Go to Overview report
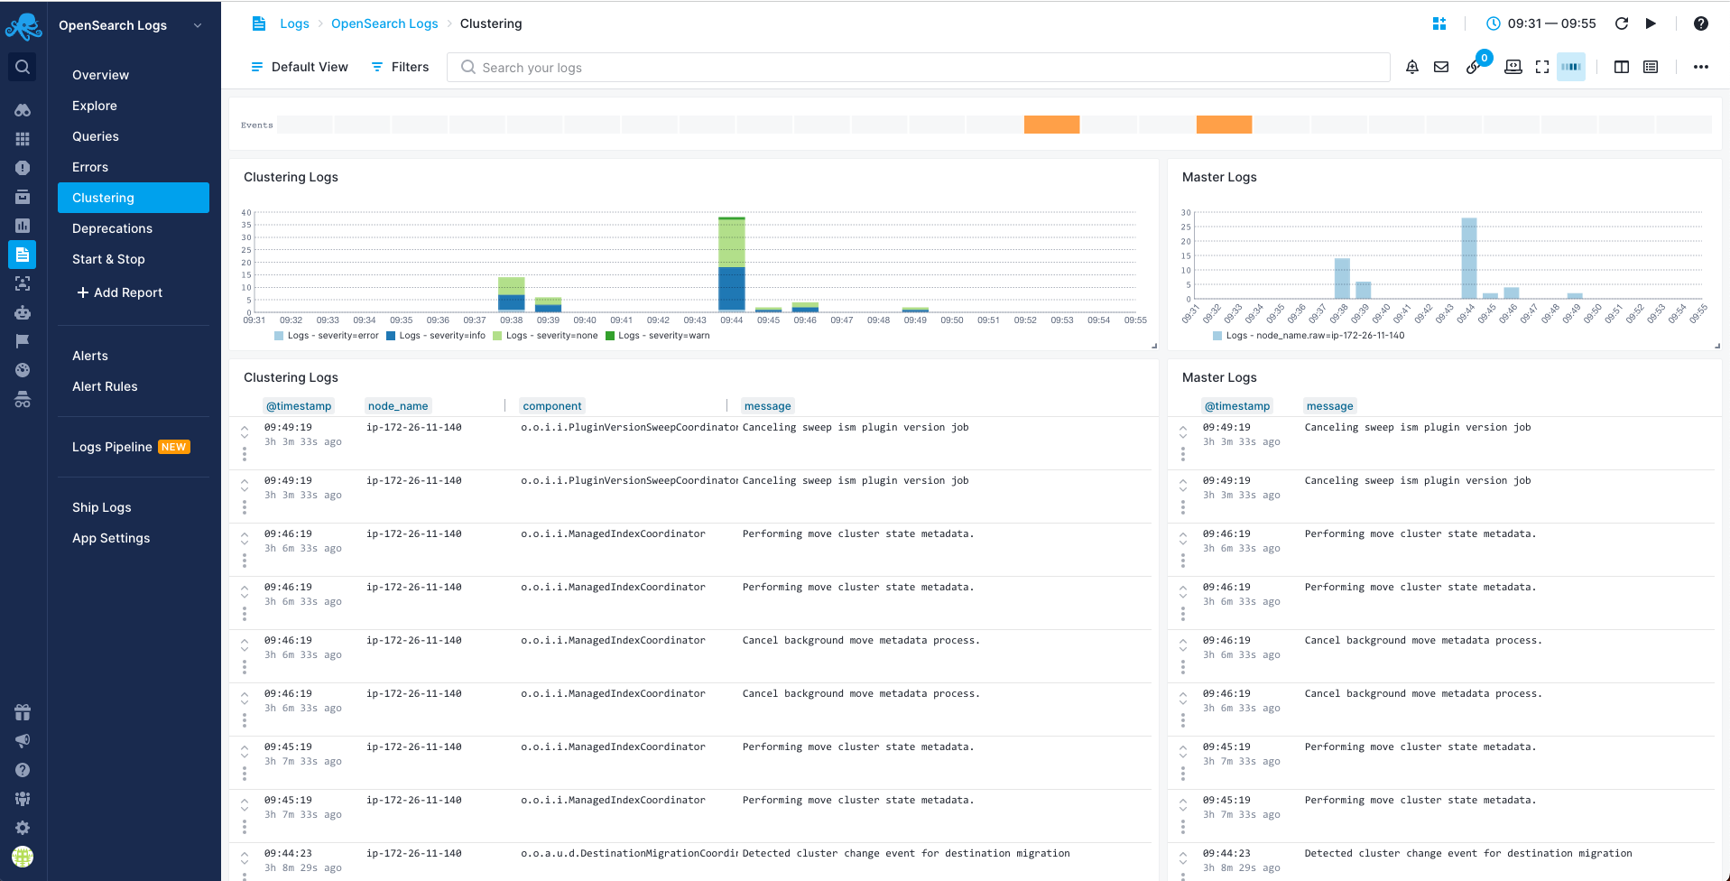This screenshot has height=881, width=1730. [x=100, y=75]
